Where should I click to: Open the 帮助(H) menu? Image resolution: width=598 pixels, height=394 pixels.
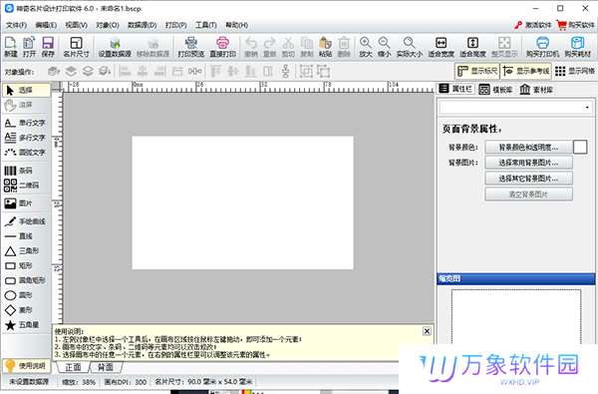click(x=236, y=25)
